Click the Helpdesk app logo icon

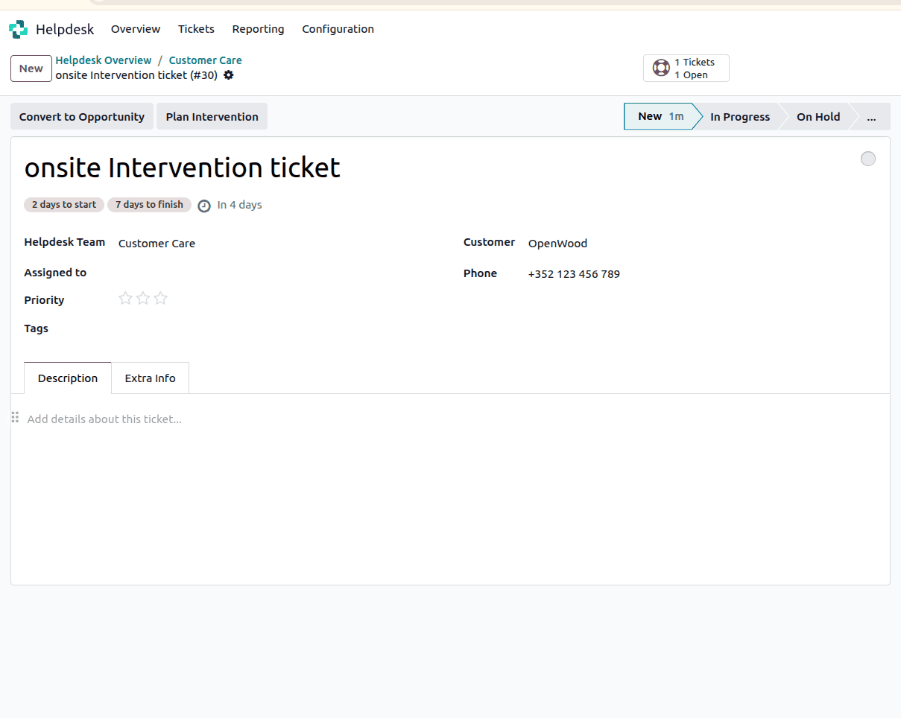[x=18, y=29]
